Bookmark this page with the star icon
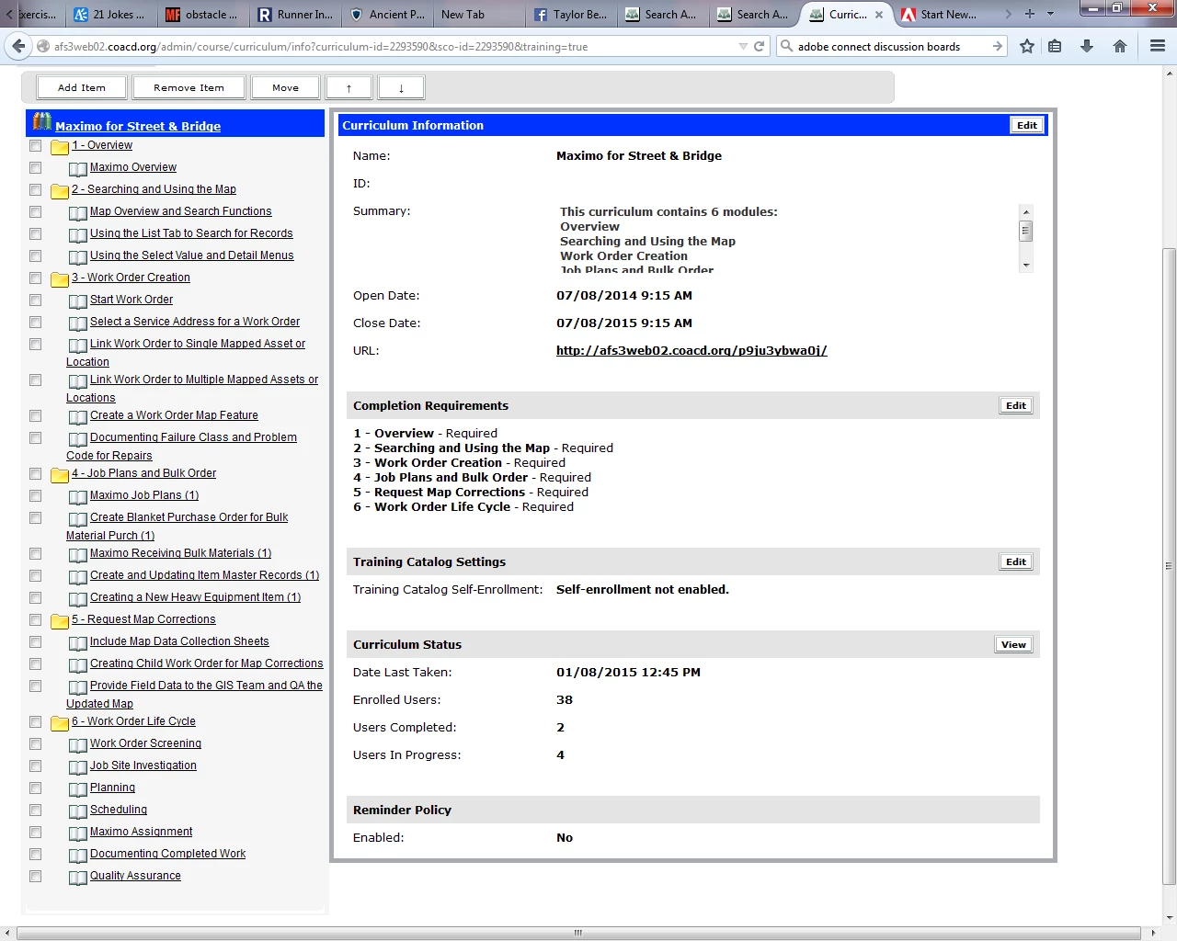 click(1027, 46)
